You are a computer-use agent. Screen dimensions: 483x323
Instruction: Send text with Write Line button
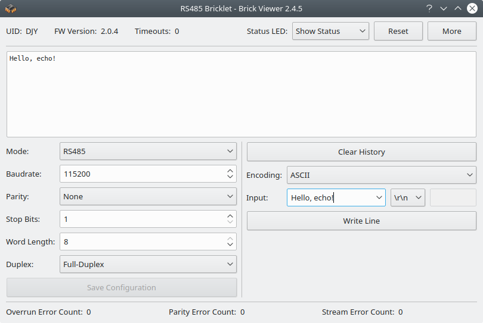(361, 221)
